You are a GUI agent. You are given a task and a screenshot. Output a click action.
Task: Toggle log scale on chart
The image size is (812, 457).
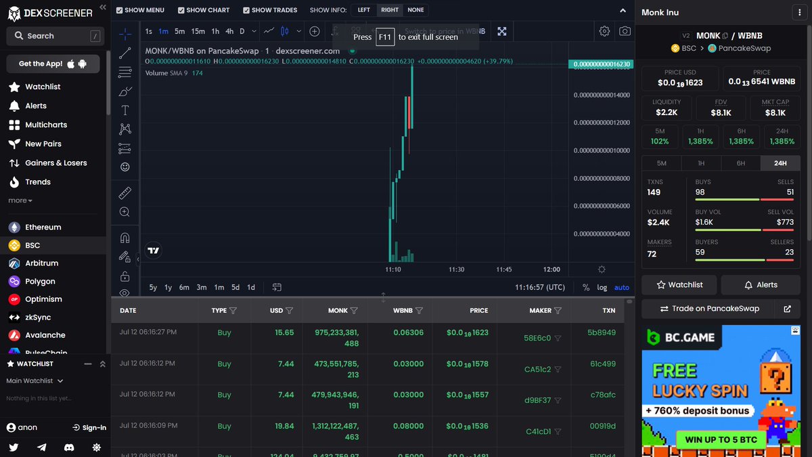pyautogui.click(x=602, y=288)
